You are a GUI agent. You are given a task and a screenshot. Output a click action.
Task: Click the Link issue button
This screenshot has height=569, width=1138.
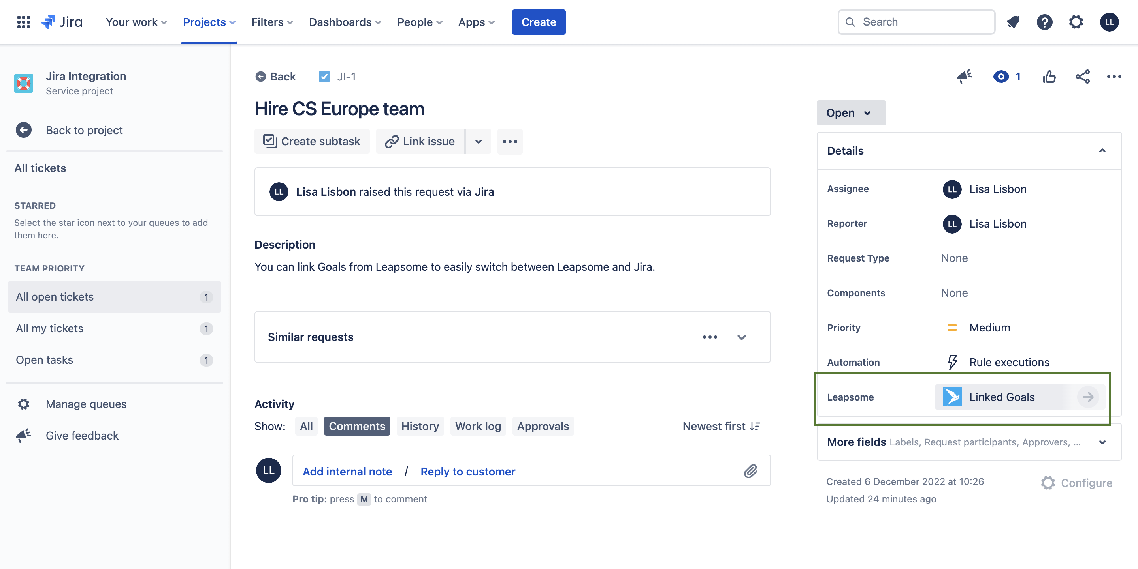(420, 142)
